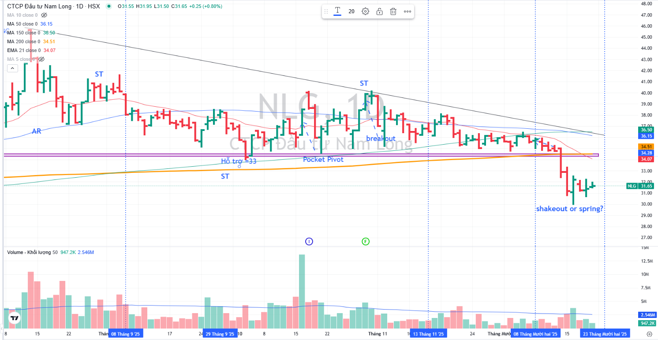
Task: Lock the selected drawing with padlock icon
Action: tap(379, 11)
